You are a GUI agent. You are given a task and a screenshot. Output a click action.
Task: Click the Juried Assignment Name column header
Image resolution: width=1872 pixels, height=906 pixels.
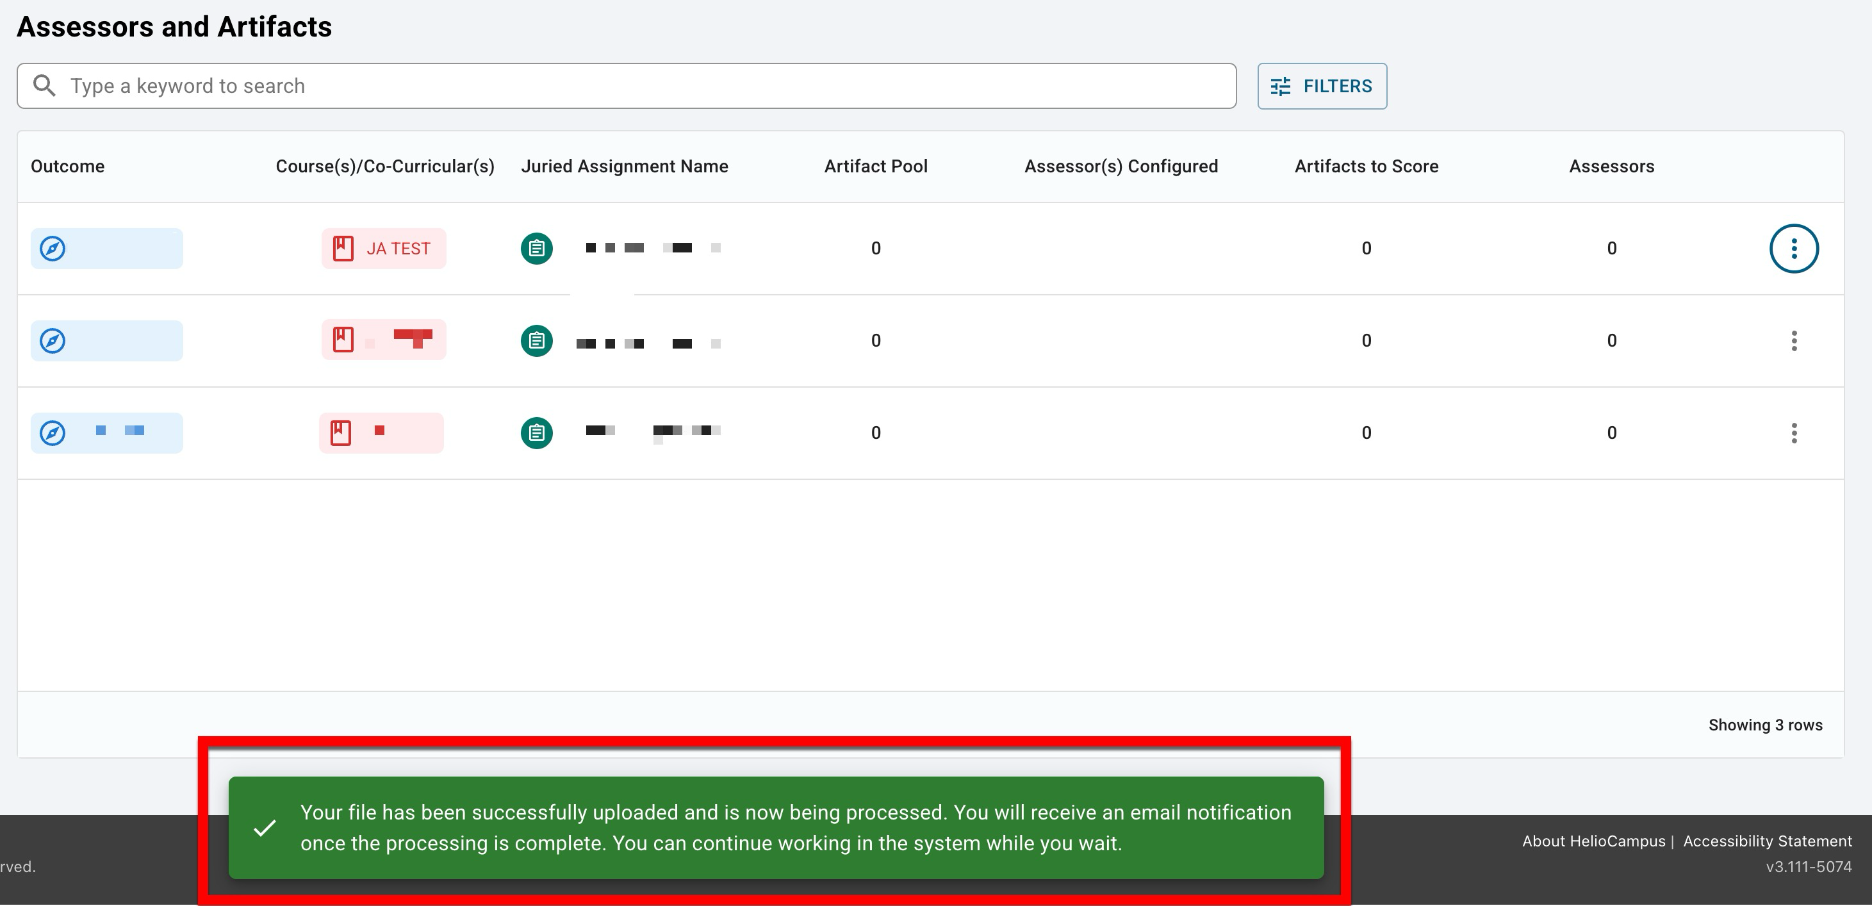[624, 167]
